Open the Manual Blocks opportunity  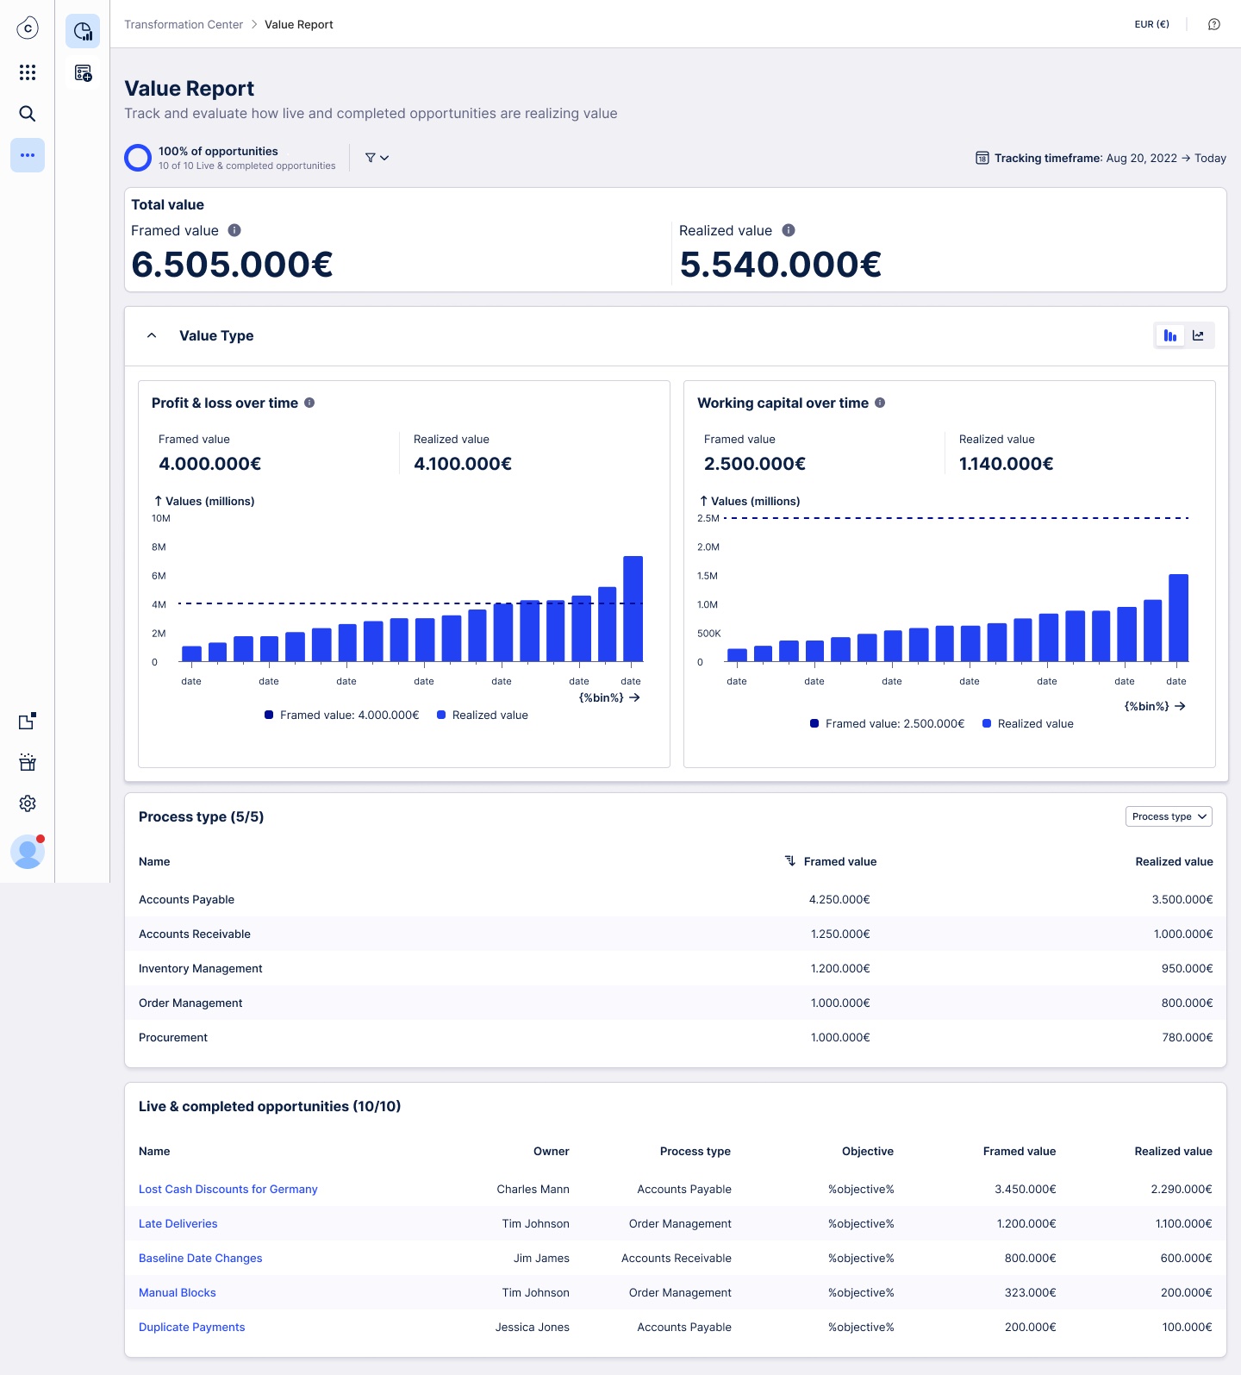(x=178, y=1292)
